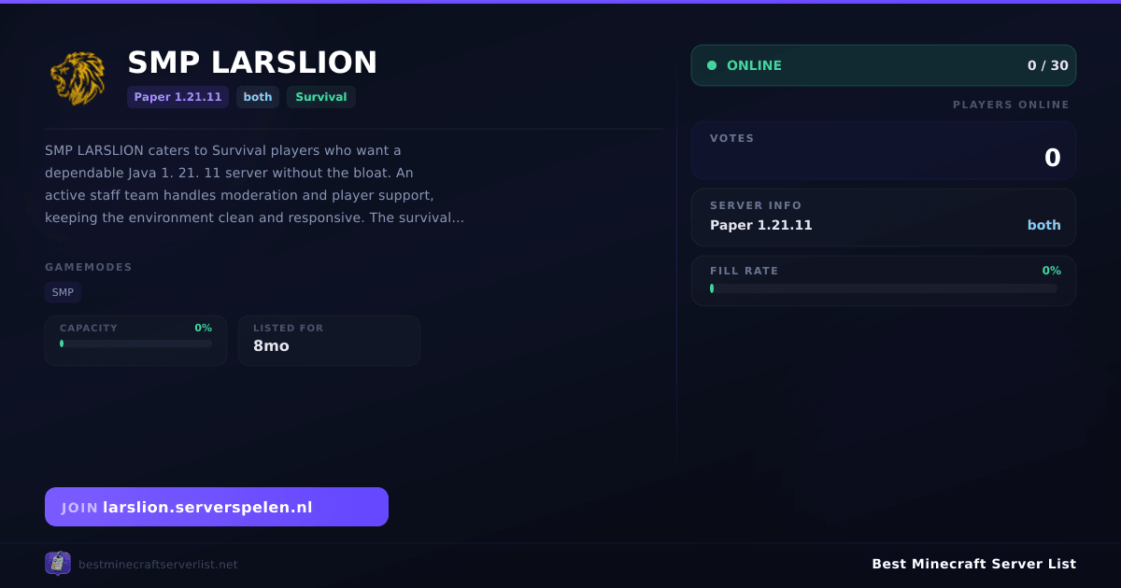The height and width of the screenshot is (588, 1121).
Task: Click 'both' in the Server Info card
Action: point(1044,225)
